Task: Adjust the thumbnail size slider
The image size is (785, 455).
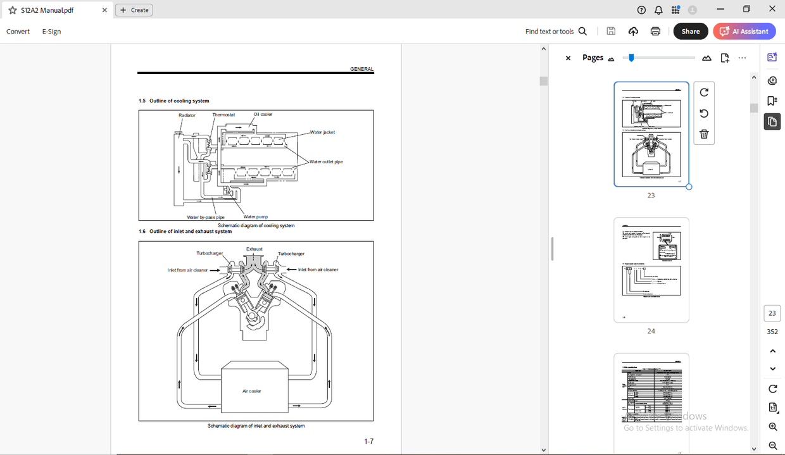Action: pyautogui.click(x=631, y=57)
